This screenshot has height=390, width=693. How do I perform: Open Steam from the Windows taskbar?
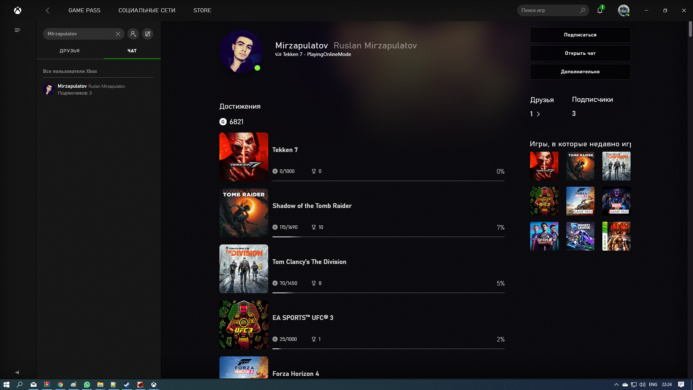point(127,385)
